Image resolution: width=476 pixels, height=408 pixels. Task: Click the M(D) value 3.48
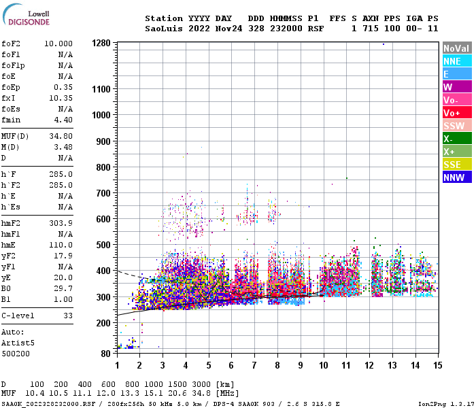63,147
